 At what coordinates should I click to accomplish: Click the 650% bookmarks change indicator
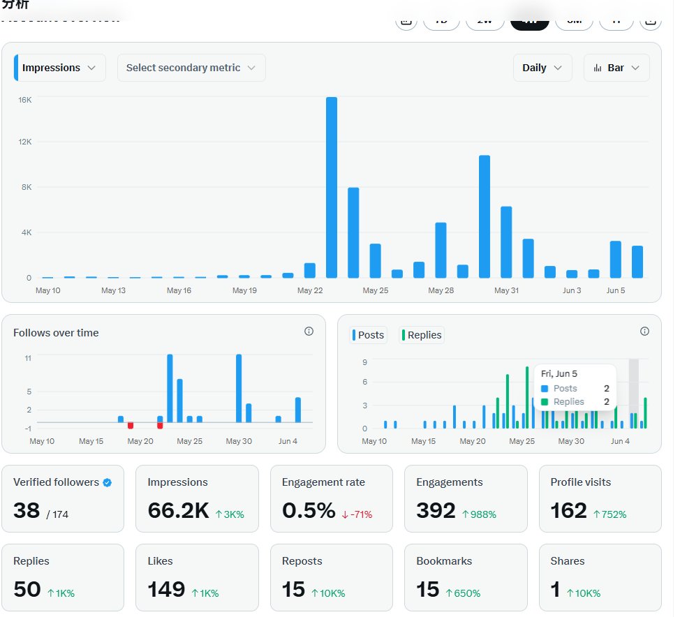[463, 593]
